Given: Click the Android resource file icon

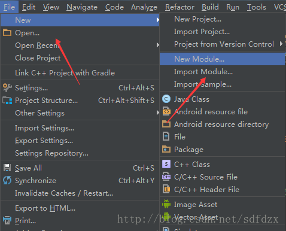Looking at the screenshot, I should 166,111.
